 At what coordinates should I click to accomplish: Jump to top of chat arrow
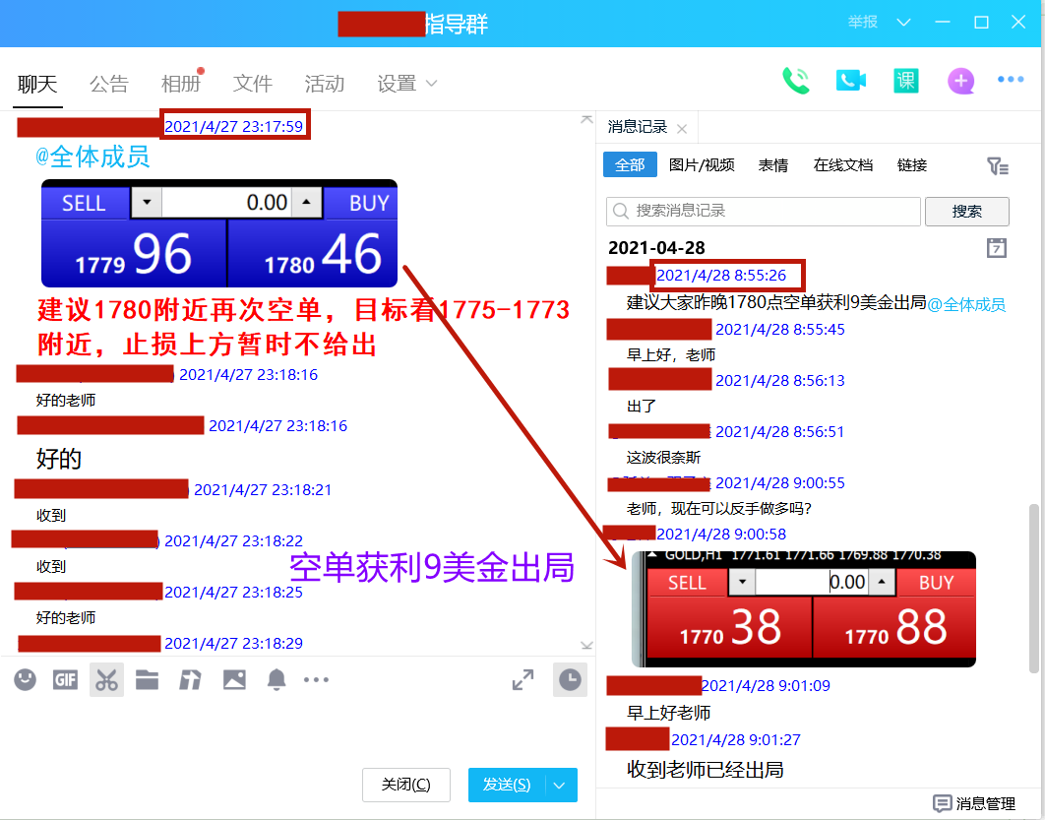(586, 119)
